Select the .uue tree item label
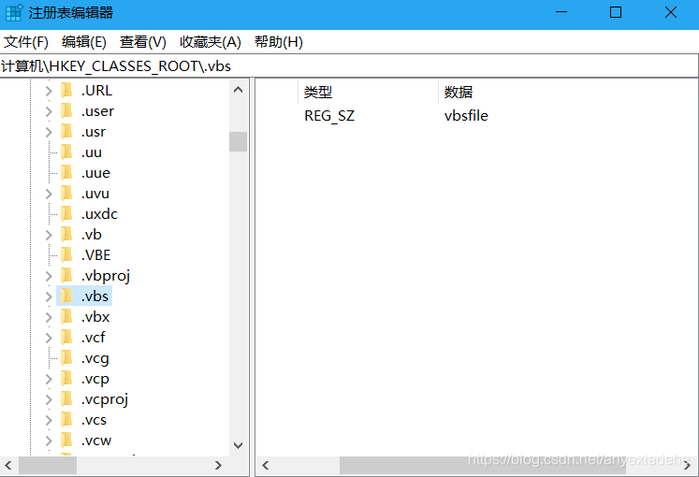 [95, 173]
